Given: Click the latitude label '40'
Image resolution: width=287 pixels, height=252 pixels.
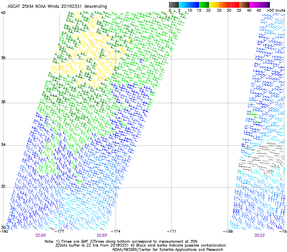Looking at the screenshot, I should pyautogui.click(x=3, y=13).
